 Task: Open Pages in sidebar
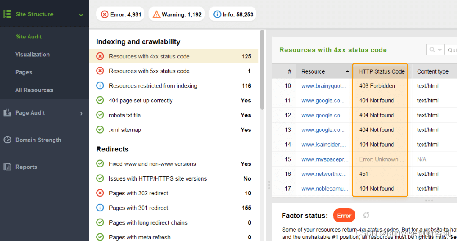(x=24, y=72)
